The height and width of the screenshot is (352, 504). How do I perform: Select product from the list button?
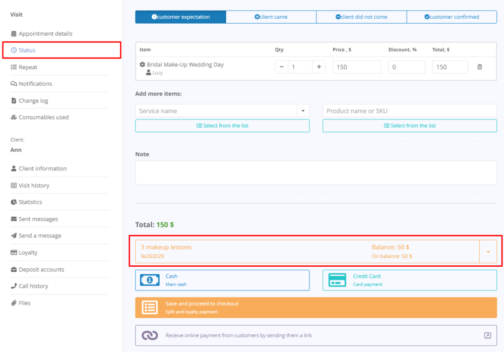point(409,126)
